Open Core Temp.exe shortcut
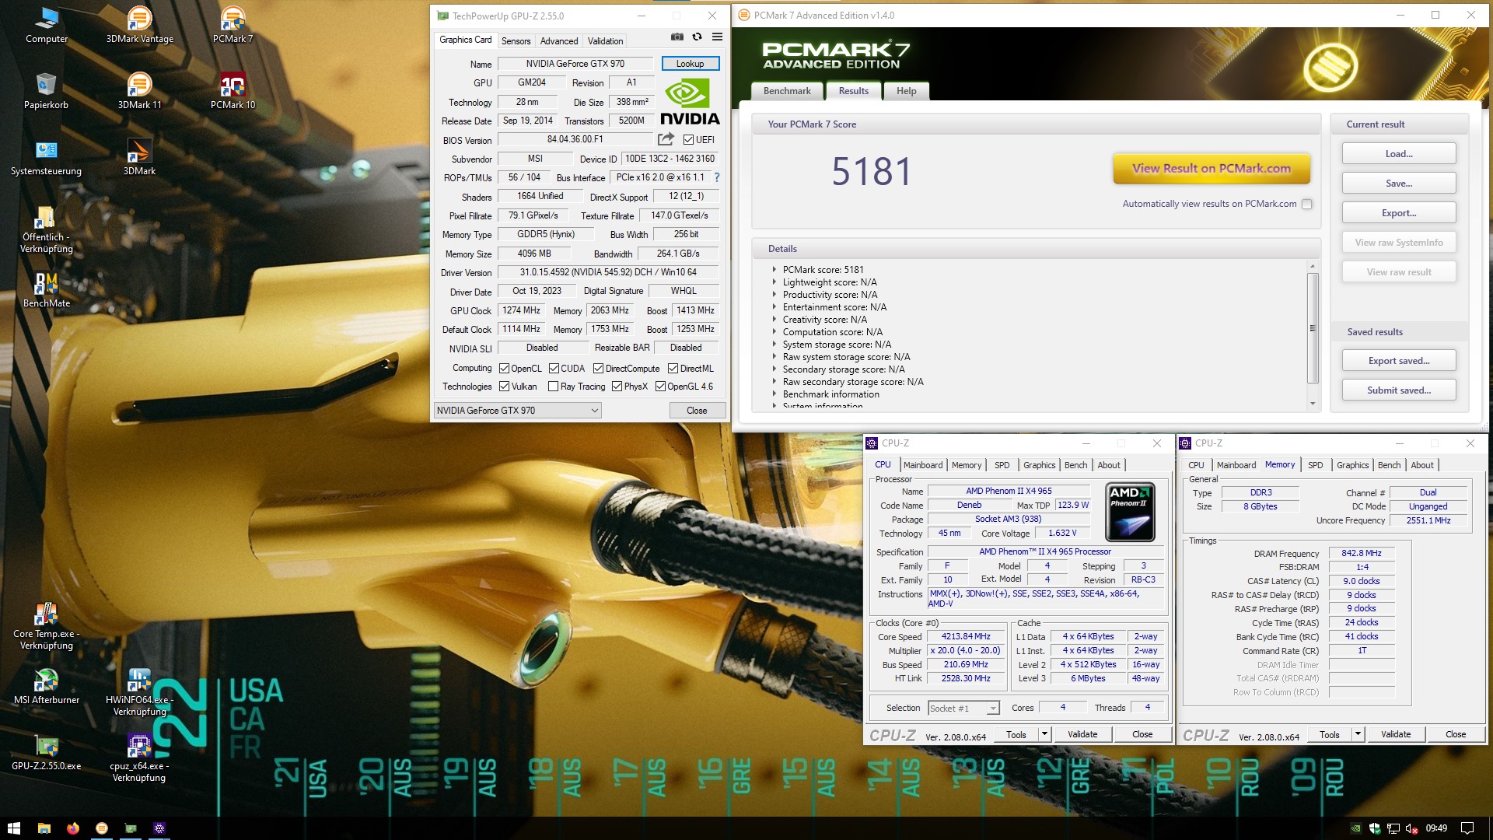 [46, 626]
